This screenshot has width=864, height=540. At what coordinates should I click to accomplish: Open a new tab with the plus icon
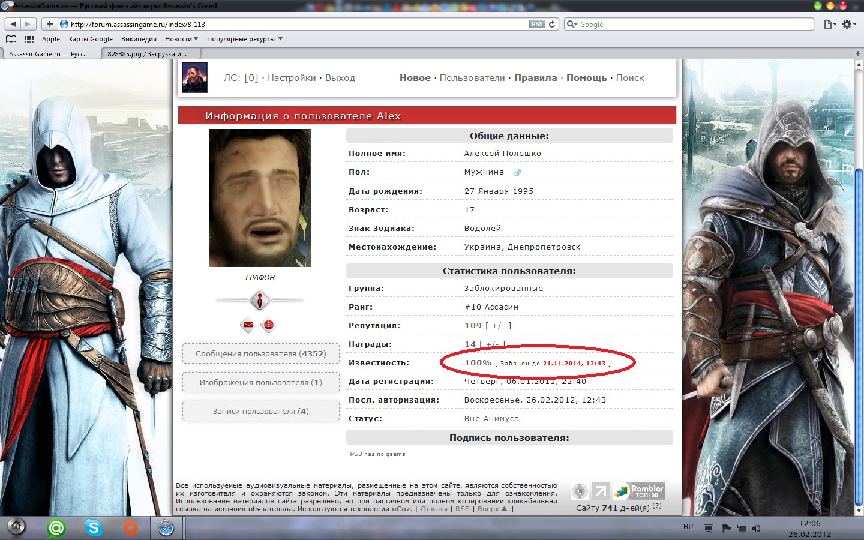858,53
